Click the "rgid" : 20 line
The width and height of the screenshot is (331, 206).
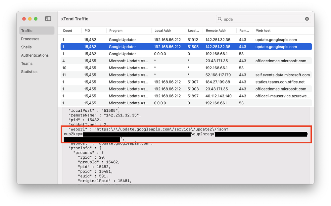[x=92, y=157]
